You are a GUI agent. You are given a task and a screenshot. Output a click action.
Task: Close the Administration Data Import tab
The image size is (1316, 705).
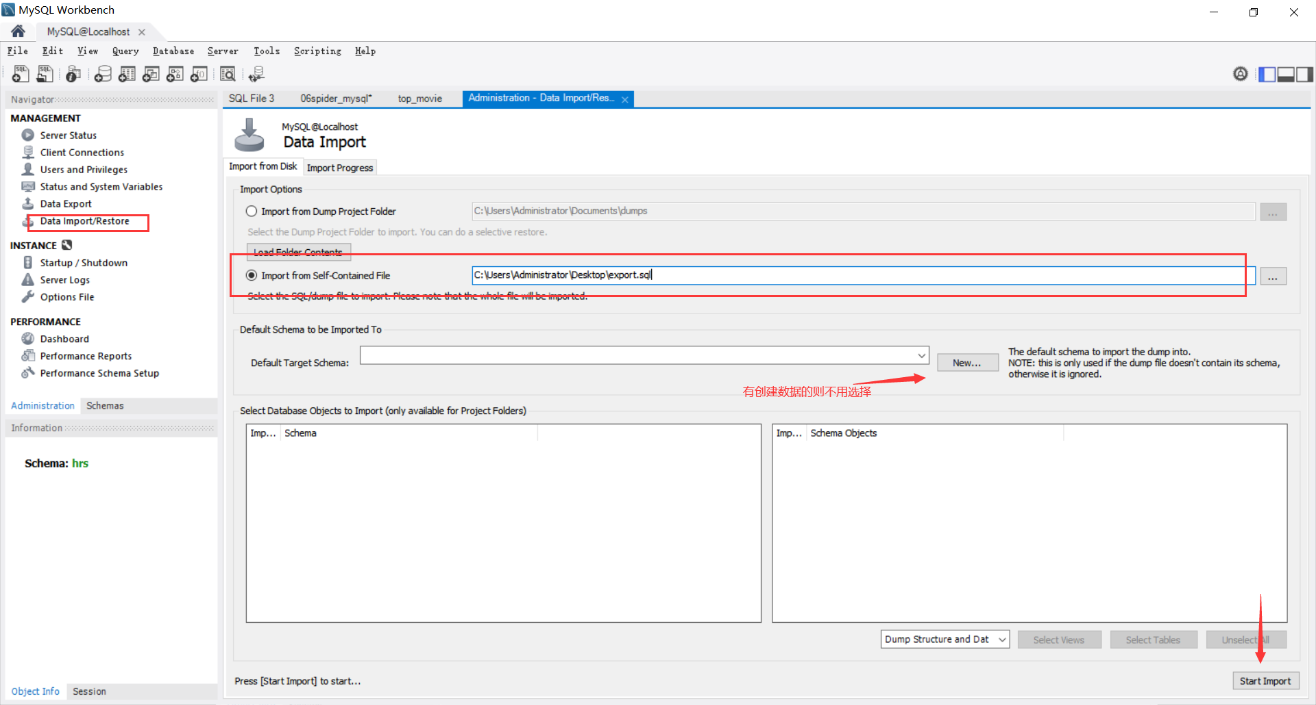[625, 99]
